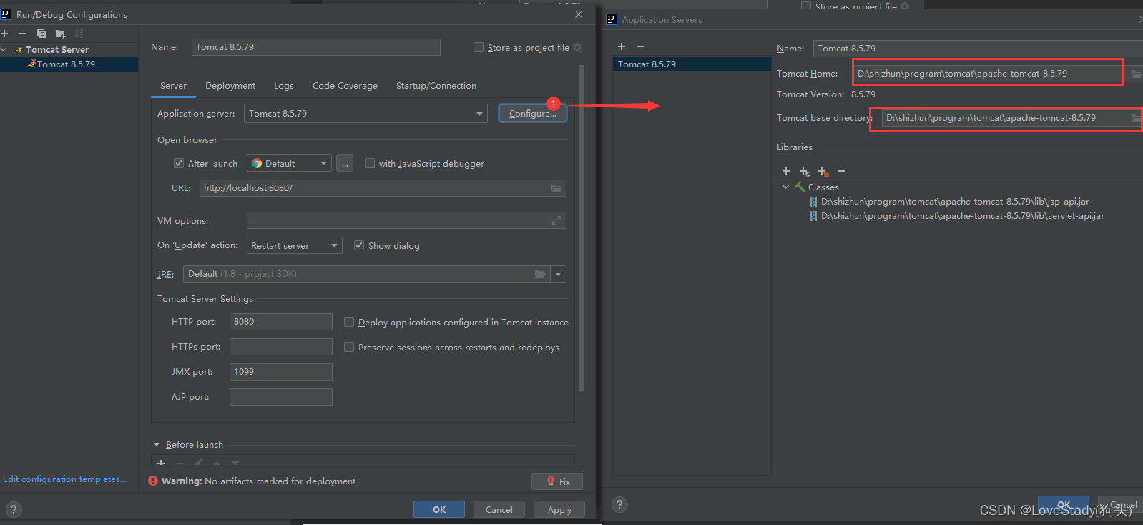Open browser settings ellipsis button
Viewport: 1143px width, 525px height.
click(x=345, y=164)
